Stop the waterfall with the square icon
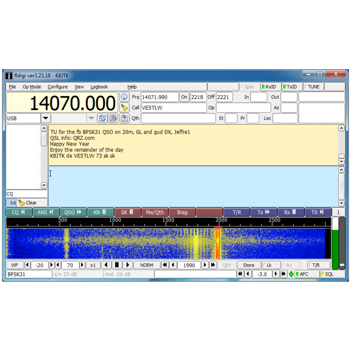The height and width of the screenshot is (351, 351). click(x=118, y=265)
